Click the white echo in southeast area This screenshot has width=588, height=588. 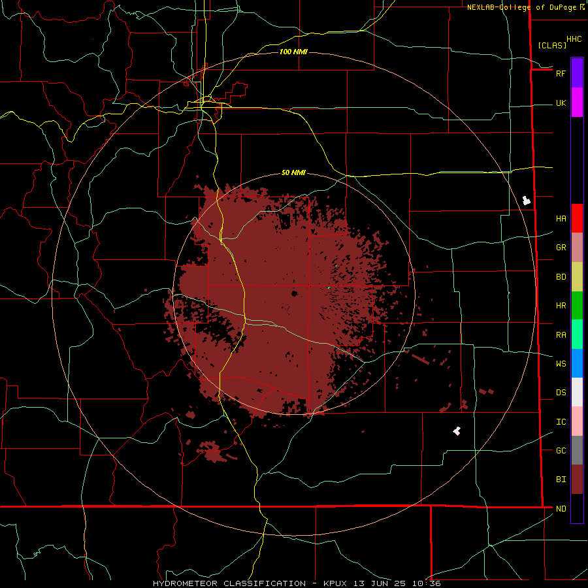point(457,431)
